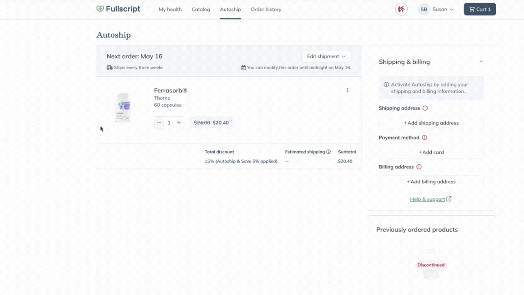The height and width of the screenshot is (295, 524).
Task: Click Add shipping address
Action: [431, 123]
